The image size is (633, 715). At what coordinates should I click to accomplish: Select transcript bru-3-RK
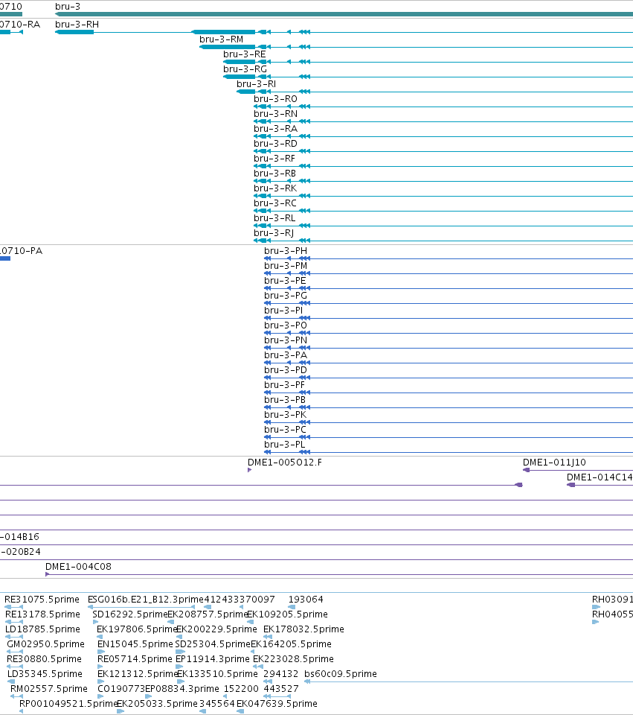coord(275,188)
